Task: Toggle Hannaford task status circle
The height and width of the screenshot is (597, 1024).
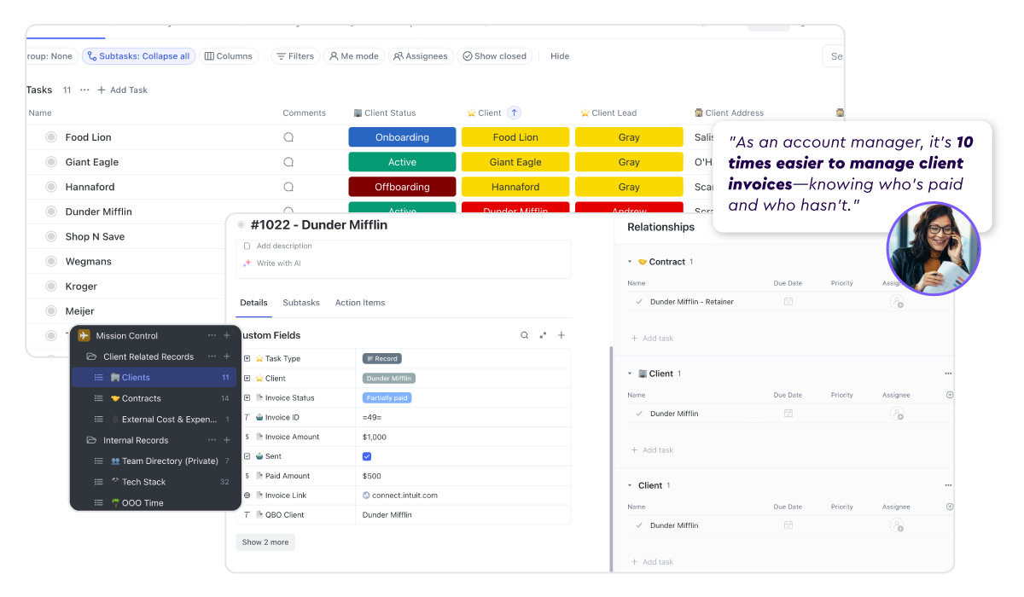Action: tap(51, 187)
